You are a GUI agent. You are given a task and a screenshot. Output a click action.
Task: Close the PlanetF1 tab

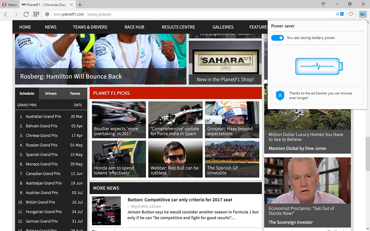(x=71, y=5)
